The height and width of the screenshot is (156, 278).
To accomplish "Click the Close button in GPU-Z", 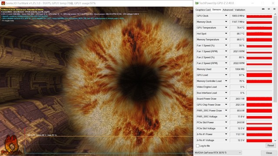I will pyautogui.click(x=269, y=153).
